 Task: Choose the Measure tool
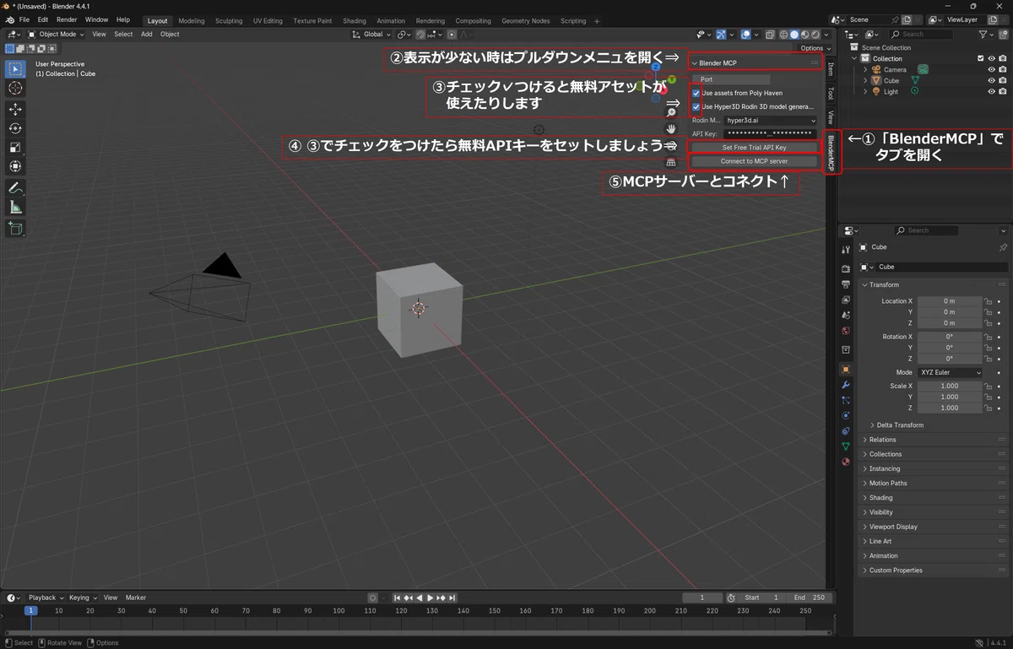[x=15, y=207]
